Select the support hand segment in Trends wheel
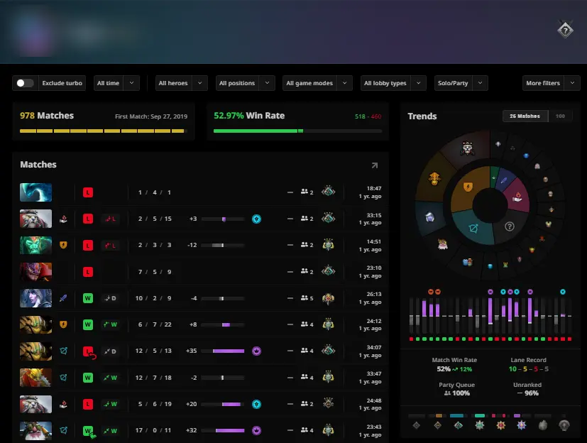Screen dimensions: 587x443 (x=517, y=196)
